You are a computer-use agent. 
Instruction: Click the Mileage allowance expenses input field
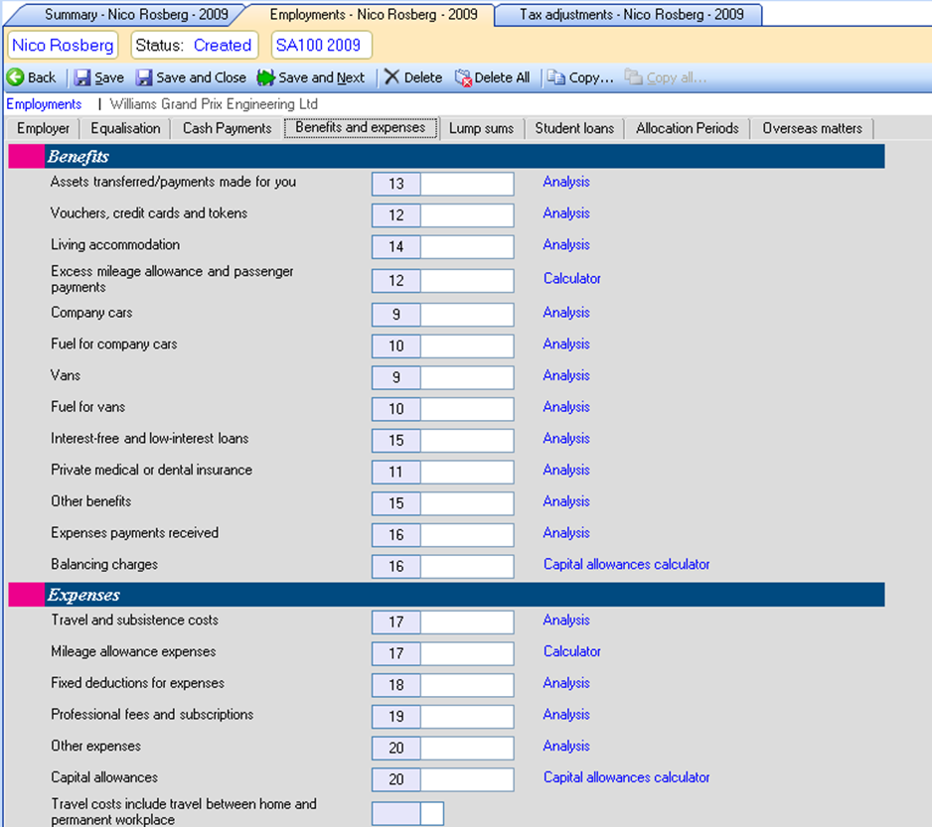[x=467, y=654]
